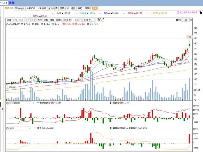Click the 漲幅 3.24% value

(x=79, y=24)
